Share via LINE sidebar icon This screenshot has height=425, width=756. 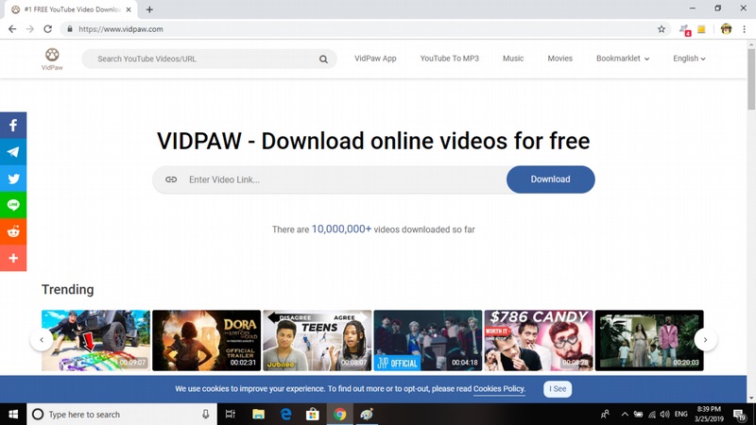pyautogui.click(x=13, y=205)
